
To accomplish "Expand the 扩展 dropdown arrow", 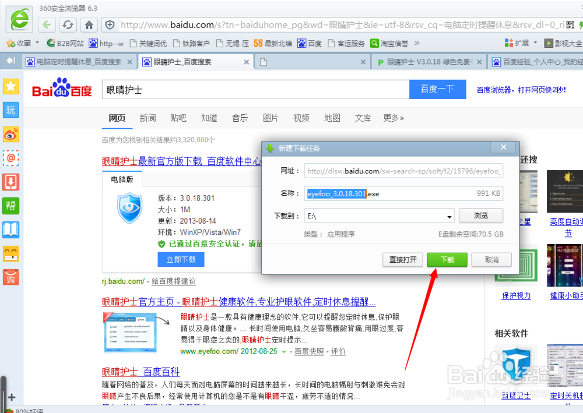I will point(535,43).
